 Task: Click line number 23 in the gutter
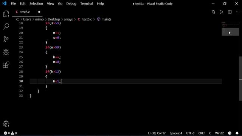21,47
